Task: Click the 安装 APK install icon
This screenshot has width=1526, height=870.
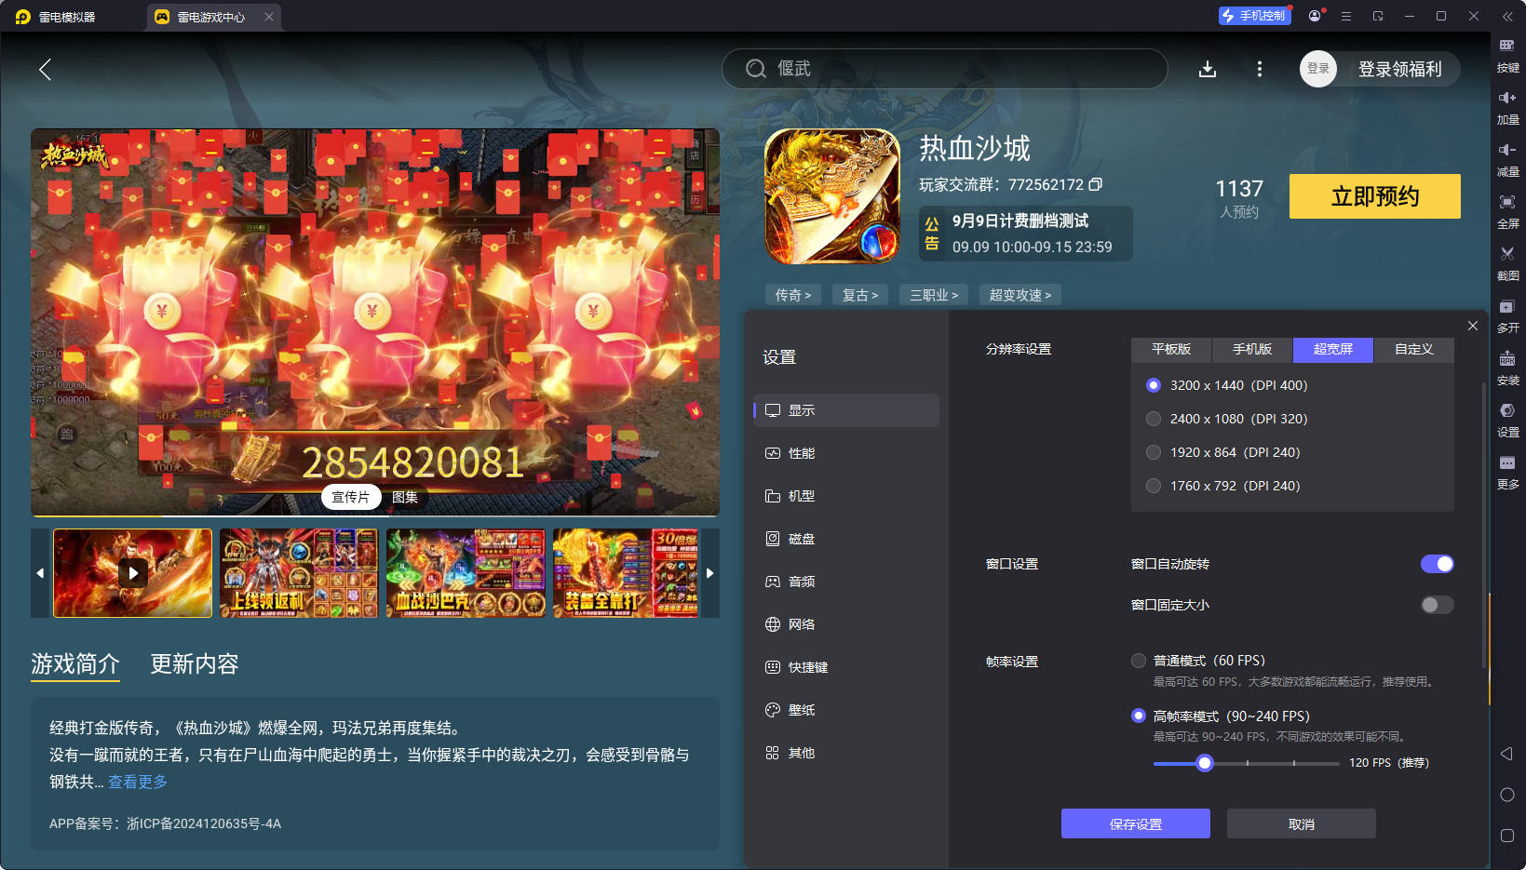Action: 1507,368
